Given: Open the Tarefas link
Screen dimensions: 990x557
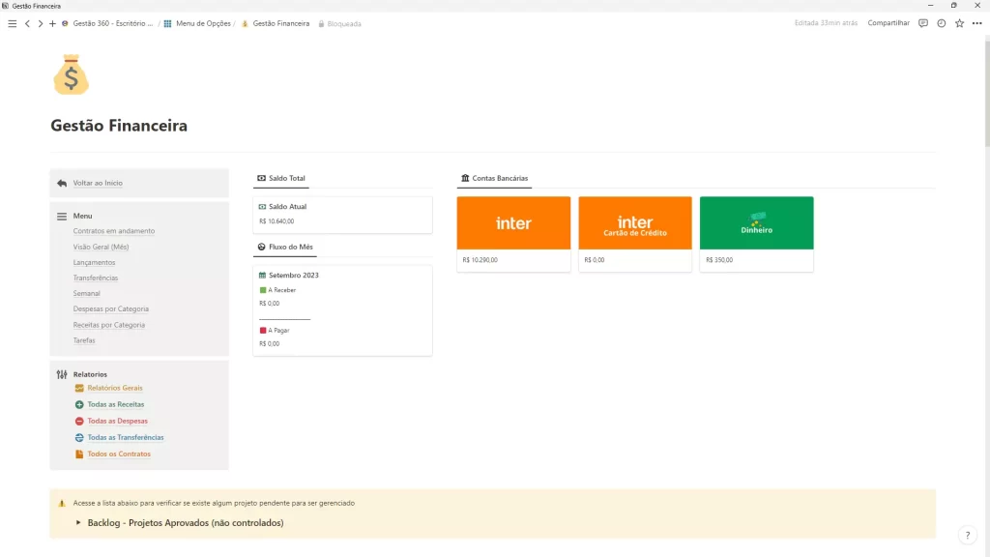Looking at the screenshot, I should [x=84, y=340].
